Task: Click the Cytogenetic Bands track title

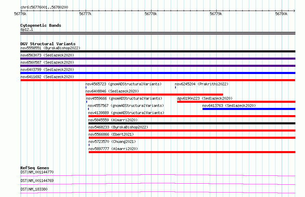Action: (x=41, y=25)
